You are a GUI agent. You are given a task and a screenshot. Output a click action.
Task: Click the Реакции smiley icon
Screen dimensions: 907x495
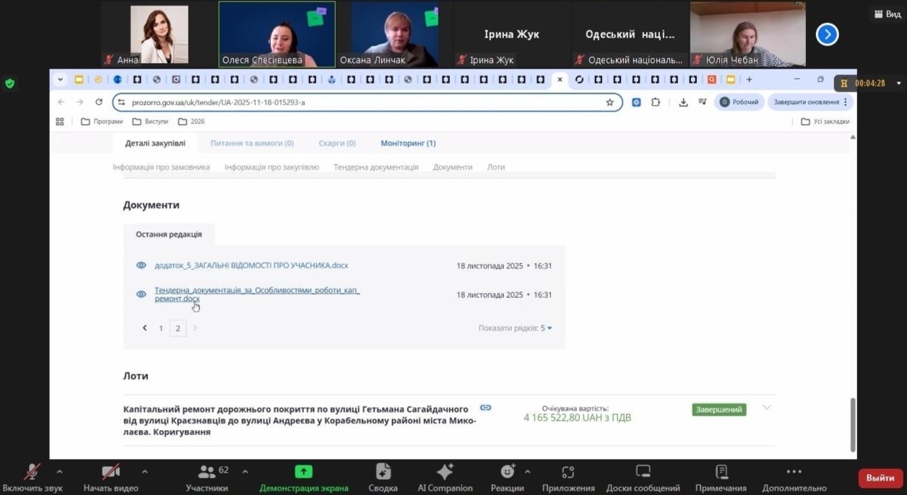coord(508,472)
